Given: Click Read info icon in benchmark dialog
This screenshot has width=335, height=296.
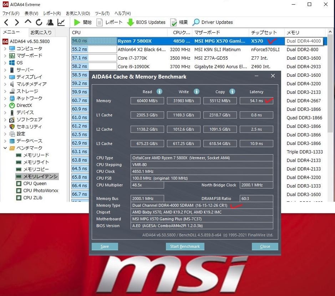Looking at the screenshot, I should (159, 91).
